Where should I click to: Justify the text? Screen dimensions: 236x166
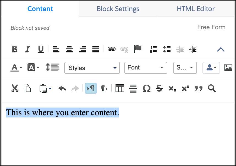(96, 49)
